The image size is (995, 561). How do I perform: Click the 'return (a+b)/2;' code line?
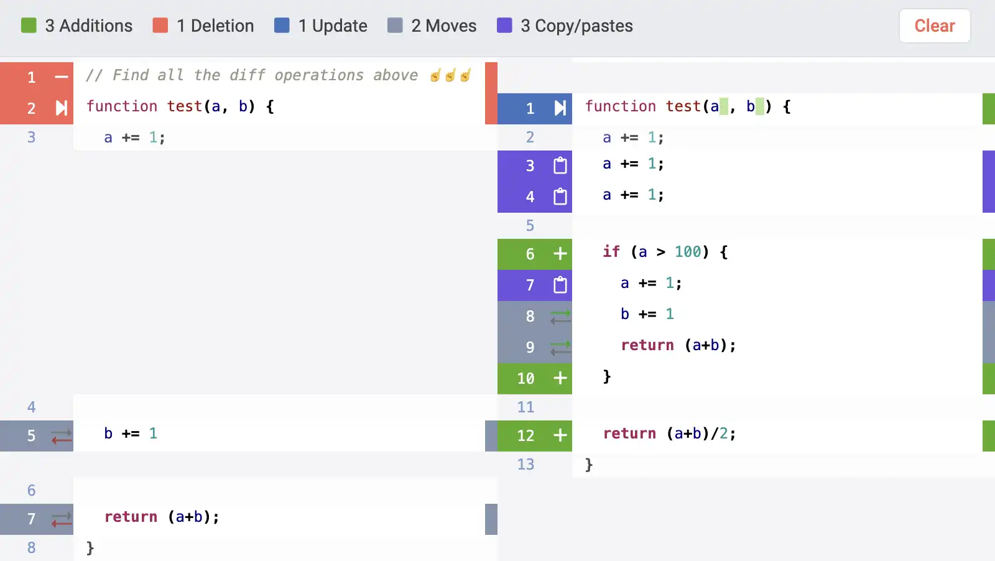click(x=669, y=433)
